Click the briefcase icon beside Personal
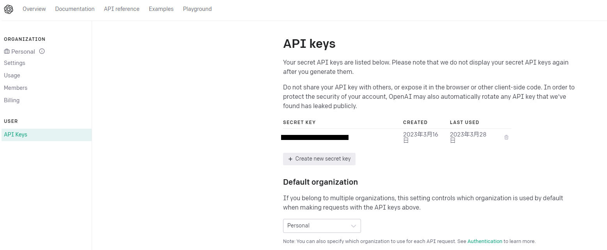The width and height of the screenshot is (607, 250). (6, 51)
